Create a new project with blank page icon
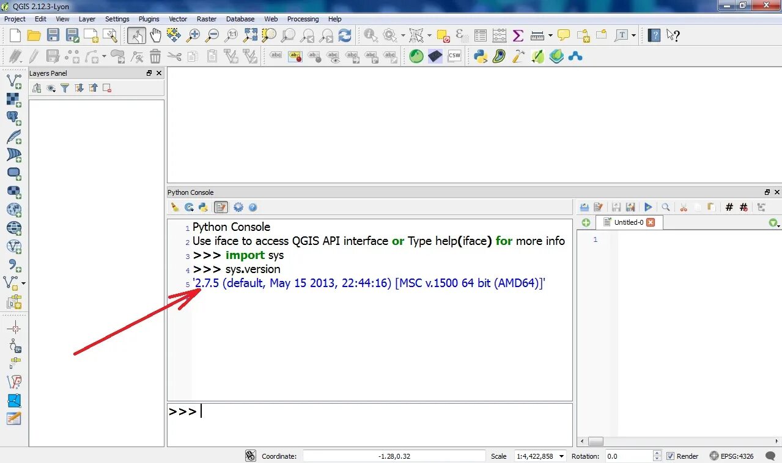This screenshot has height=463, width=782. pos(15,35)
